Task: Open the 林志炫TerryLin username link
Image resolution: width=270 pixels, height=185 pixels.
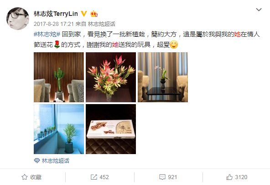Action: (56, 14)
